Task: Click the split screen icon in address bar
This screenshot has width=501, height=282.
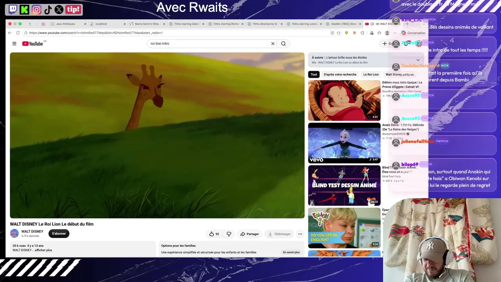Action: 332,33
